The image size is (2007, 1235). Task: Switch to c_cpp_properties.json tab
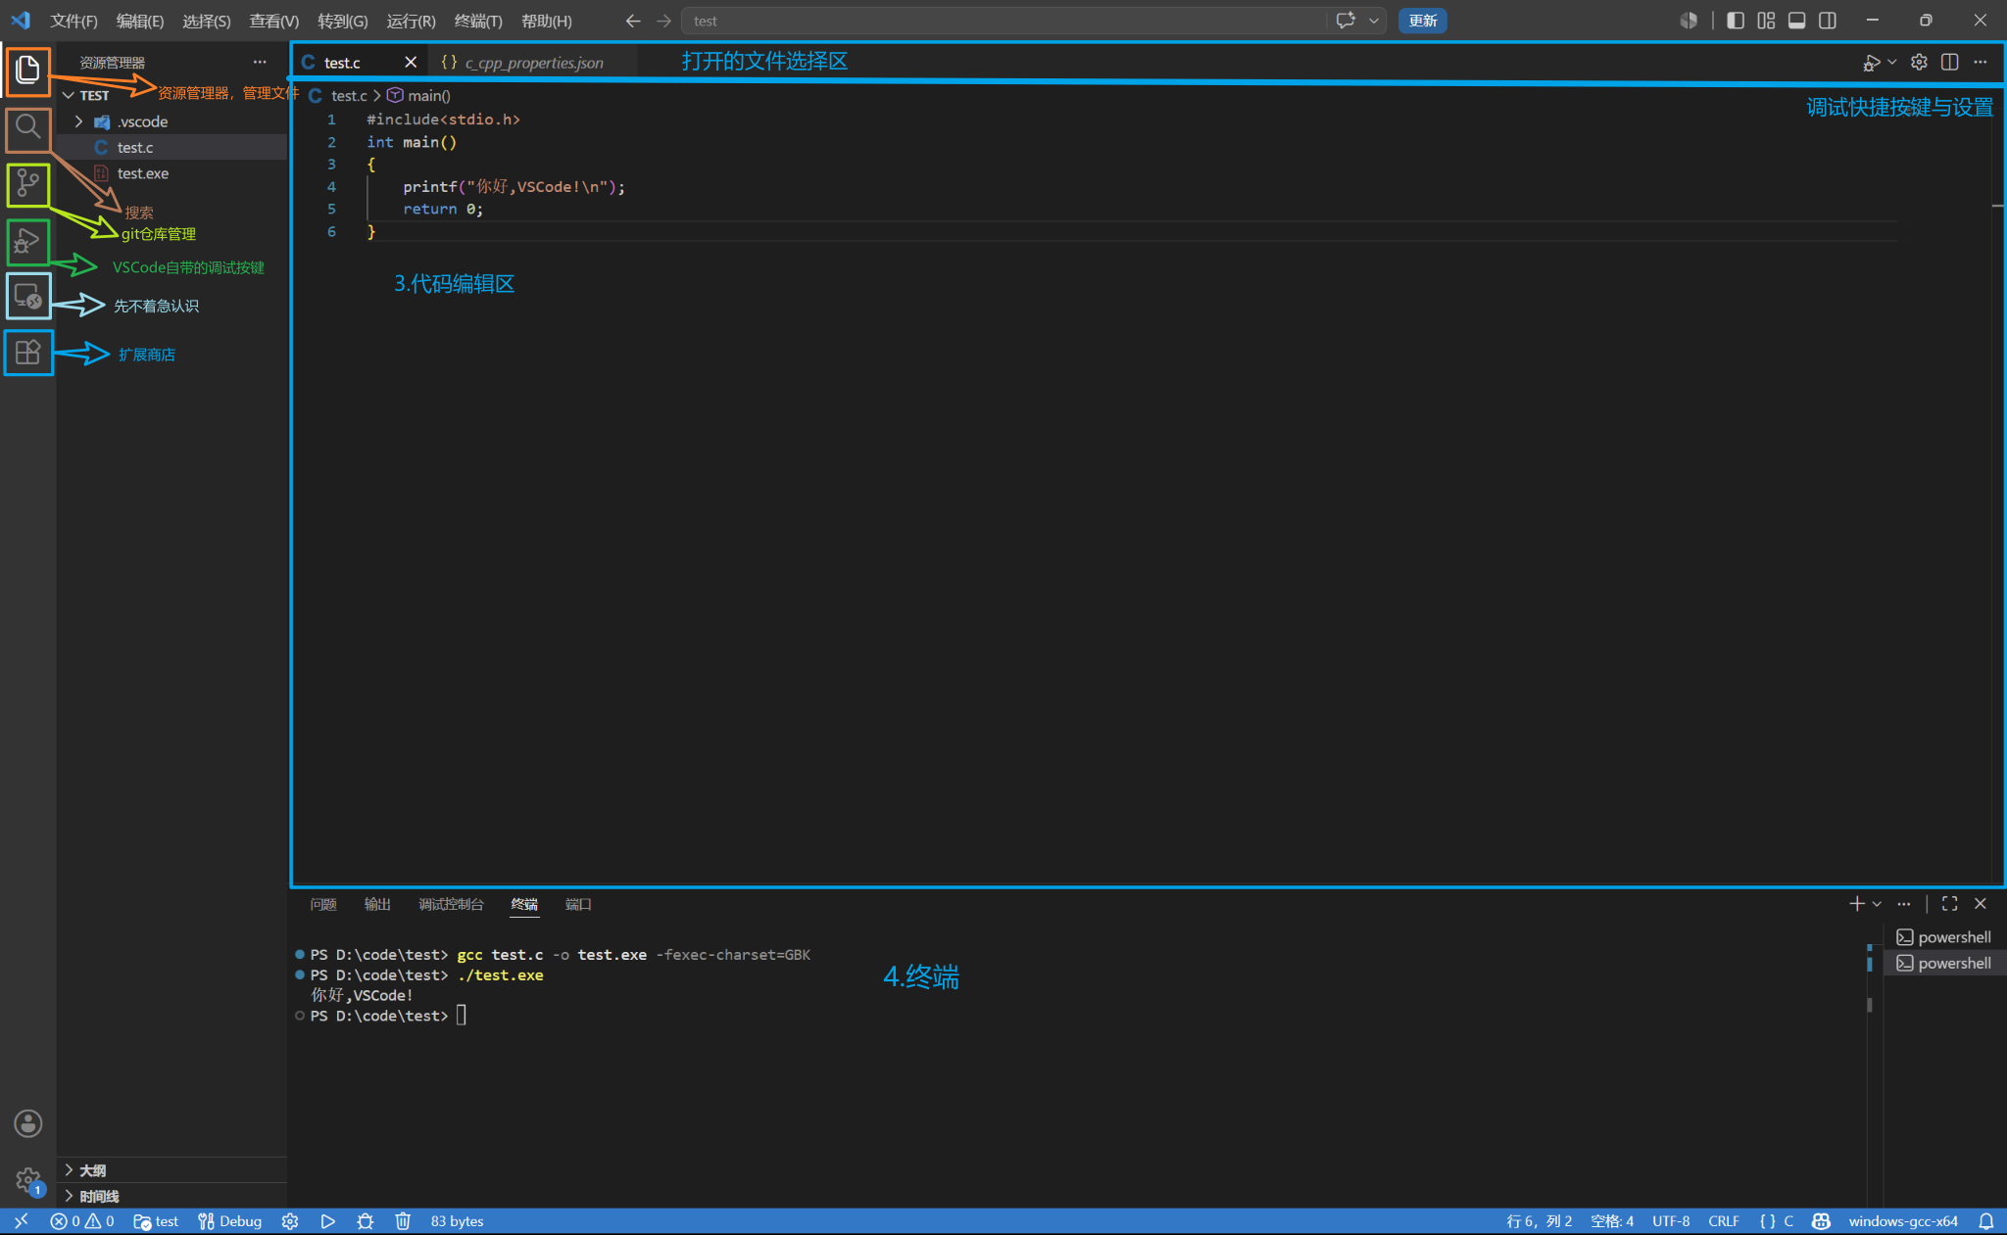coord(532,63)
